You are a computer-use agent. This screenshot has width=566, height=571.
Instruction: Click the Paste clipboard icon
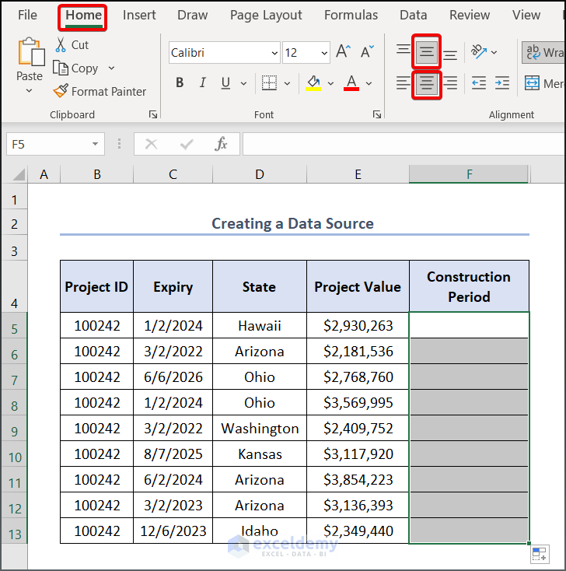31,51
